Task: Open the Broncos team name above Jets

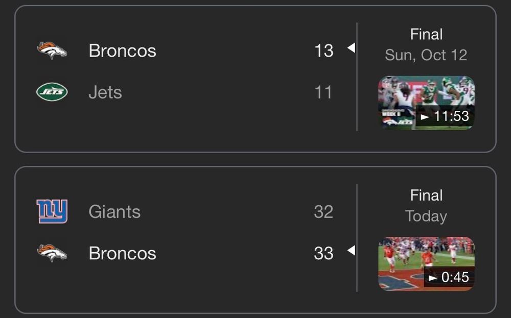Action: 122,51
